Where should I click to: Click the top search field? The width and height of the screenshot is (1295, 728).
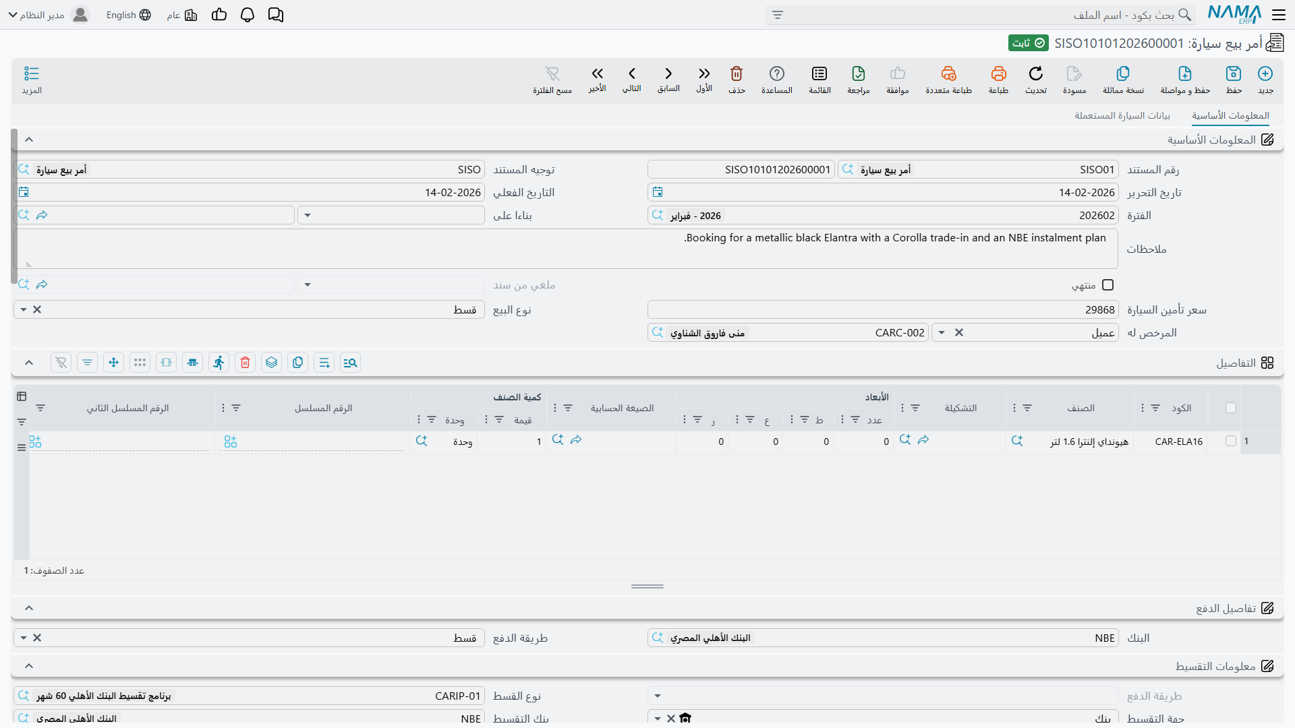coord(980,15)
